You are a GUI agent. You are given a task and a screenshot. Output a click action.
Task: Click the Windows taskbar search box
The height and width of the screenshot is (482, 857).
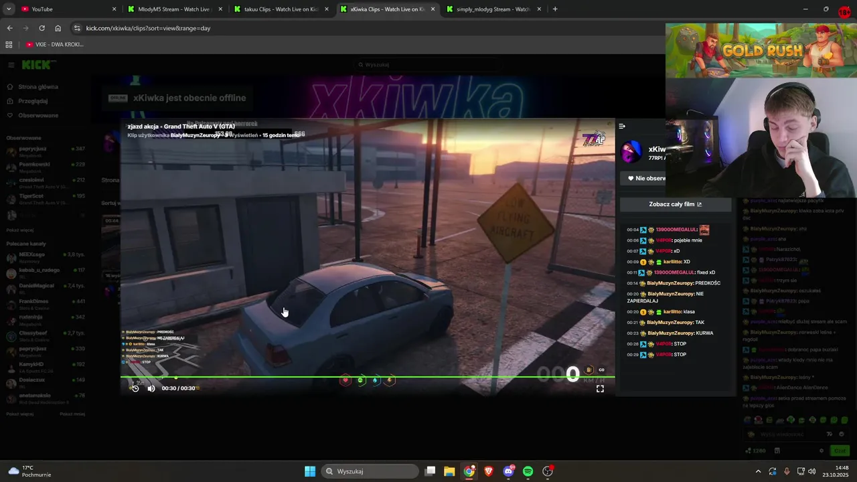click(x=369, y=471)
